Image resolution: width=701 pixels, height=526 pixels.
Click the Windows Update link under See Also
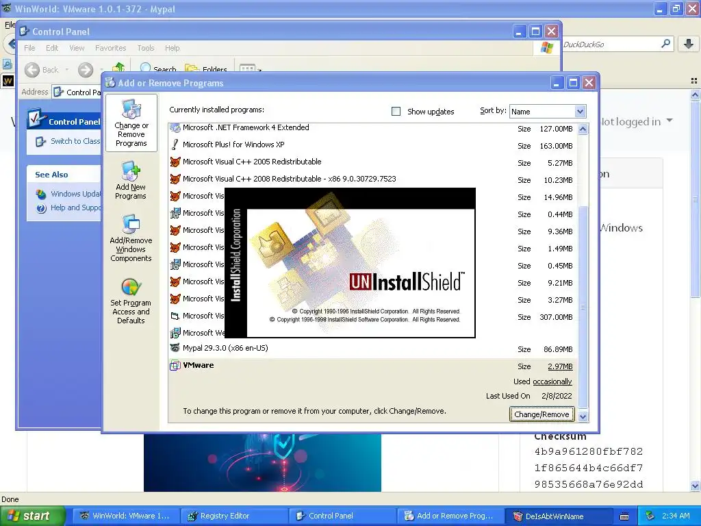tap(75, 194)
